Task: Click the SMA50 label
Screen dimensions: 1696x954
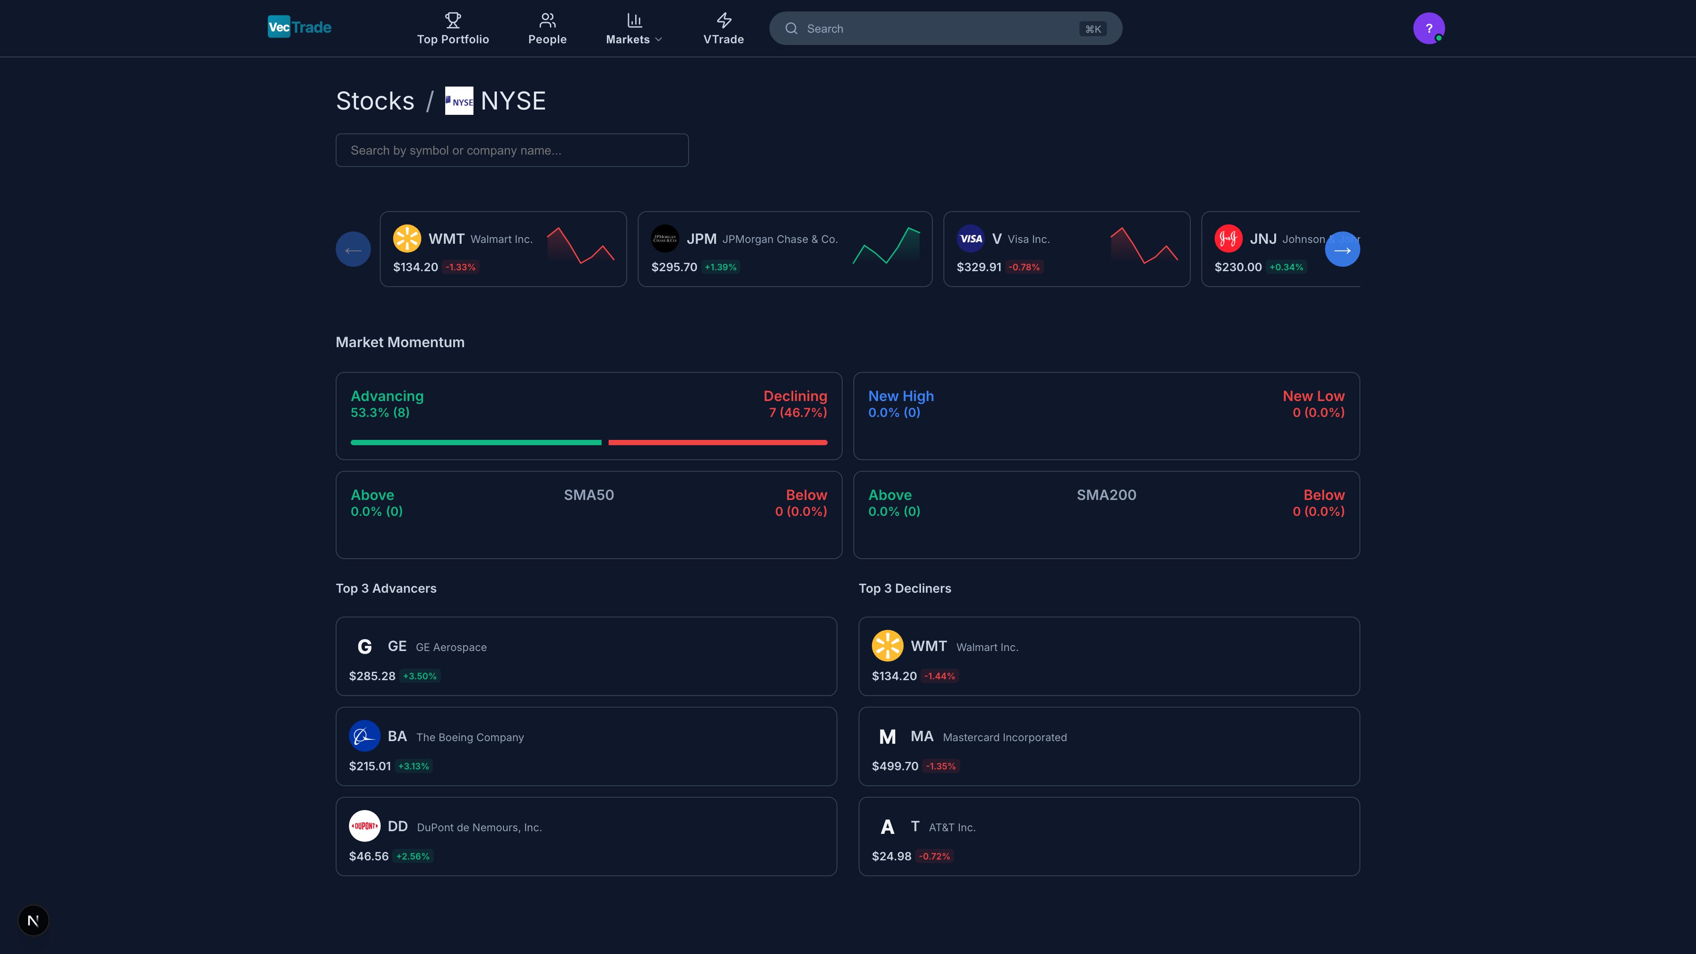Action: 589,495
